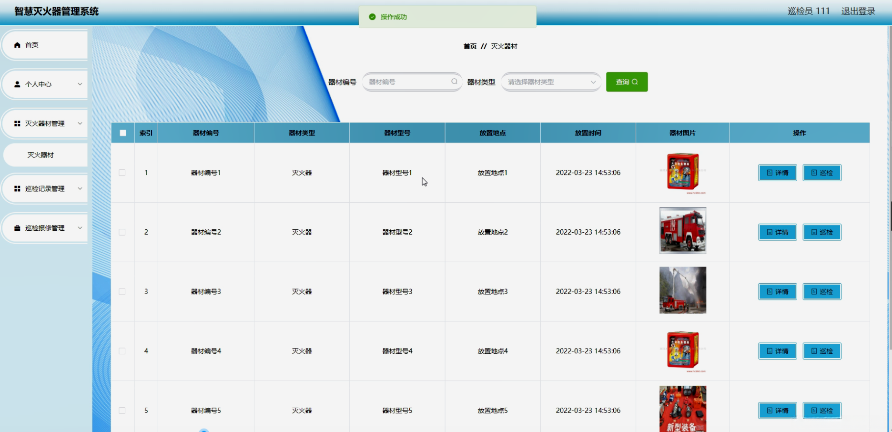This screenshot has width=892, height=432.
Task: Click 巡检 for 器材编号2
Action: pos(822,232)
